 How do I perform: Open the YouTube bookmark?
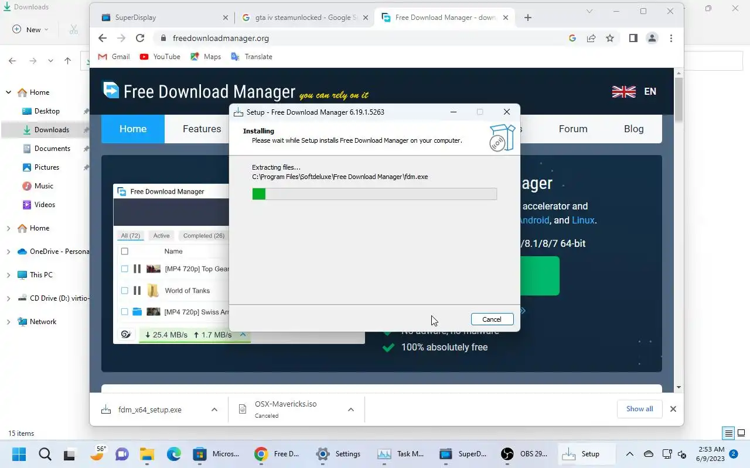(x=160, y=57)
